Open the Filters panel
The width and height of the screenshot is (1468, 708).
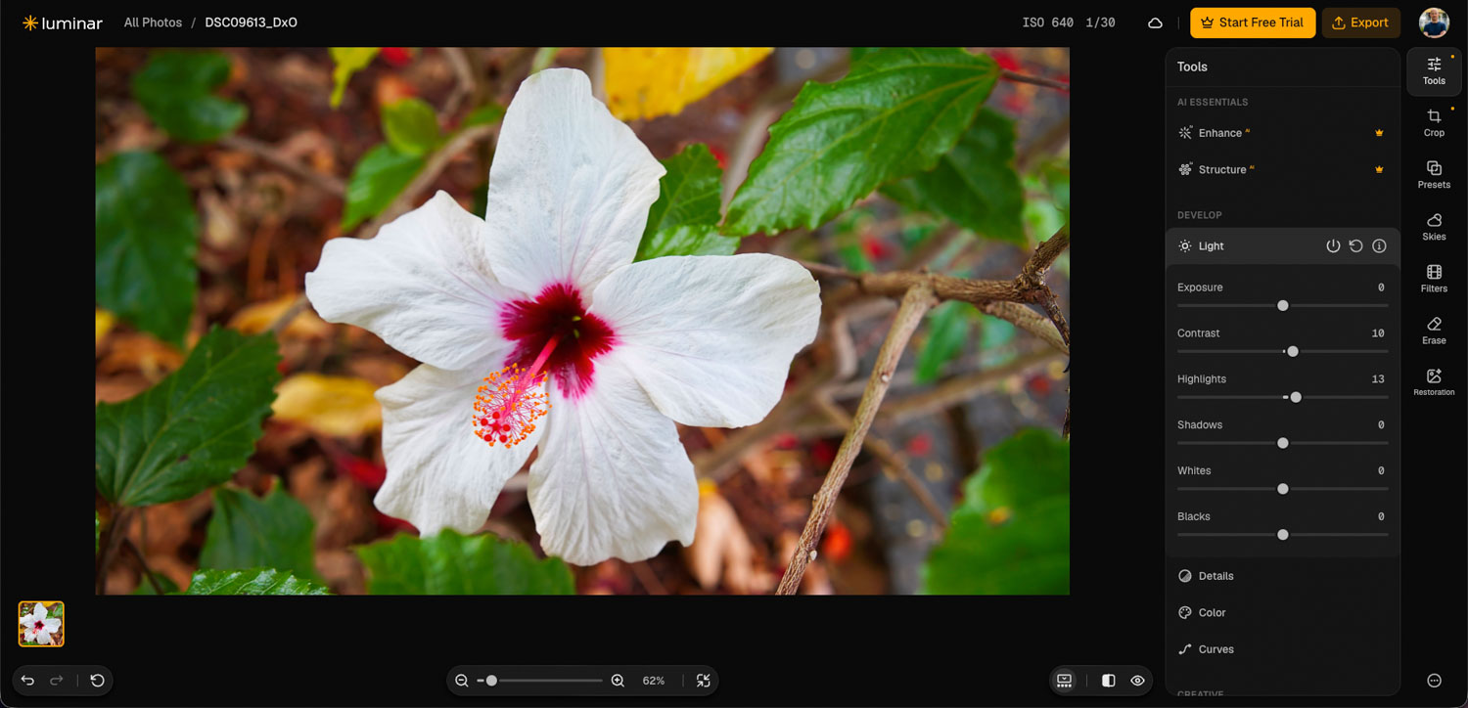1434,279
